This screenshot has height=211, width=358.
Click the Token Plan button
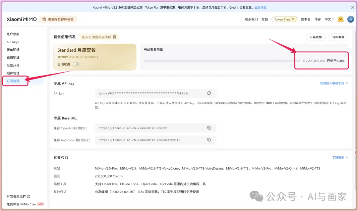pyautogui.click(x=284, y=20)
